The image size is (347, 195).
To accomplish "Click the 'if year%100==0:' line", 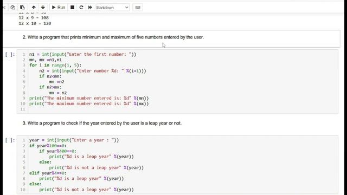I will (48, 146).
